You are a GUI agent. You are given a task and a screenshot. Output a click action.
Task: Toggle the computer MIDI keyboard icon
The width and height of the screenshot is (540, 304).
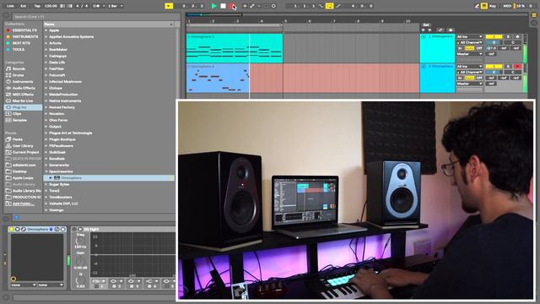[x=484, y=6]
